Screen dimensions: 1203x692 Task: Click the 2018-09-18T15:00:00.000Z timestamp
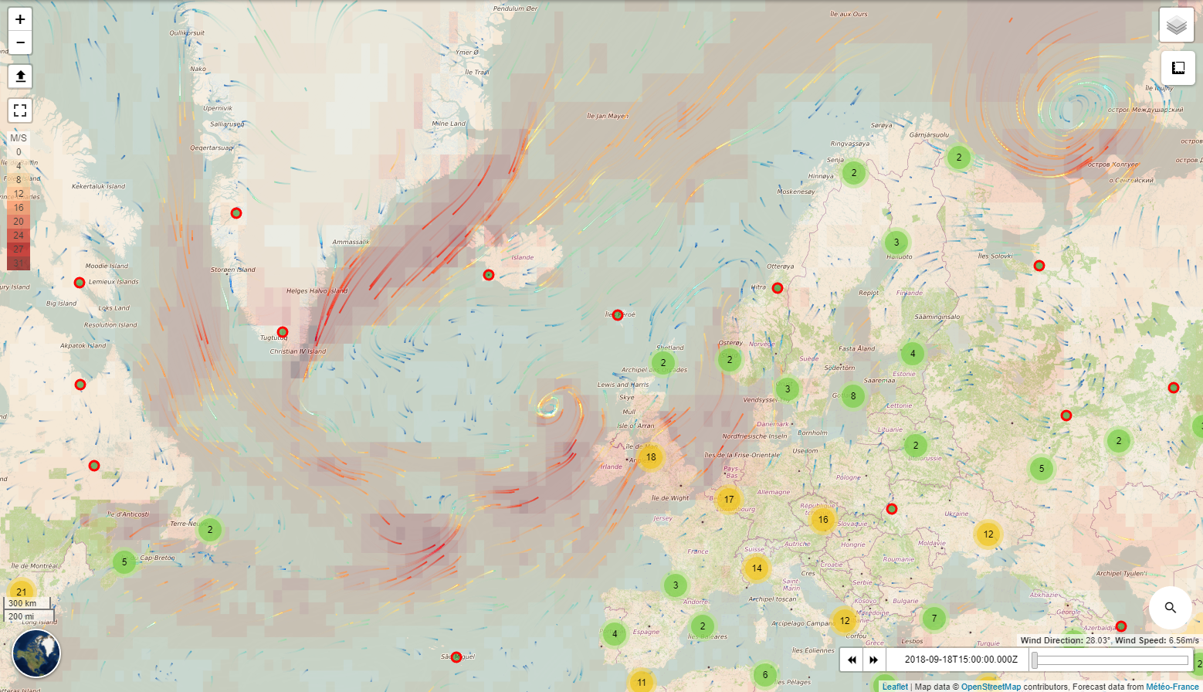[961, 660]
